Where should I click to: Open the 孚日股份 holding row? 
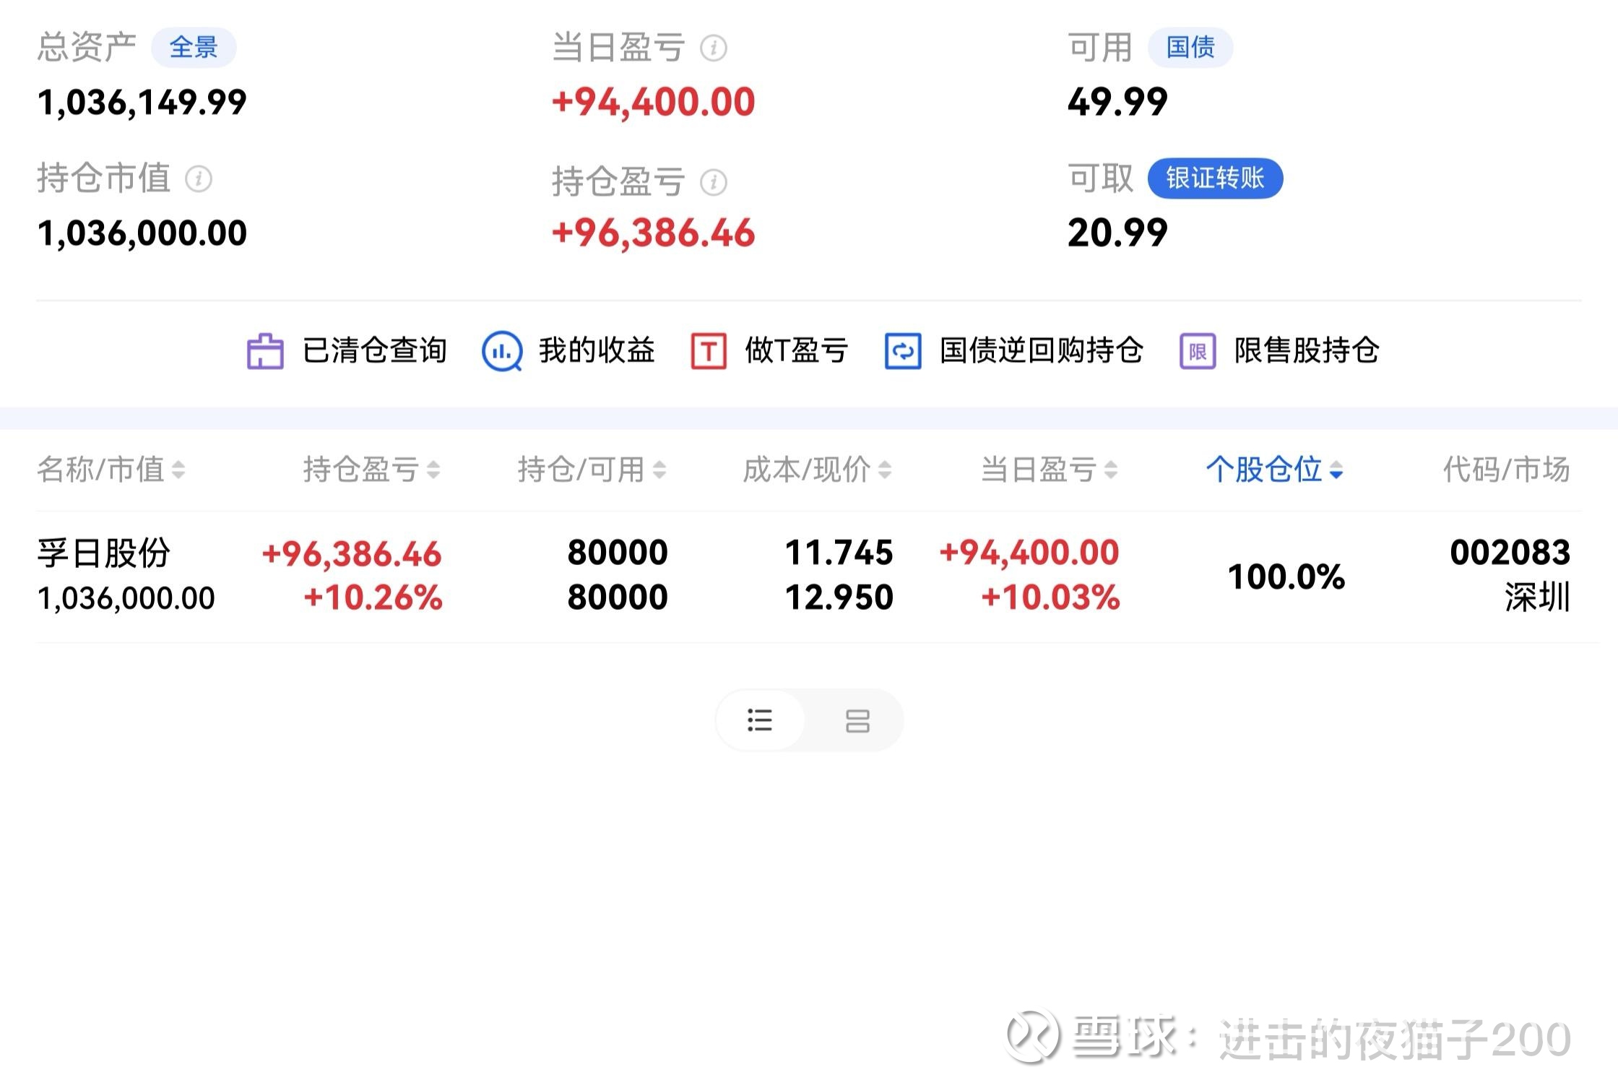(103, 554)
